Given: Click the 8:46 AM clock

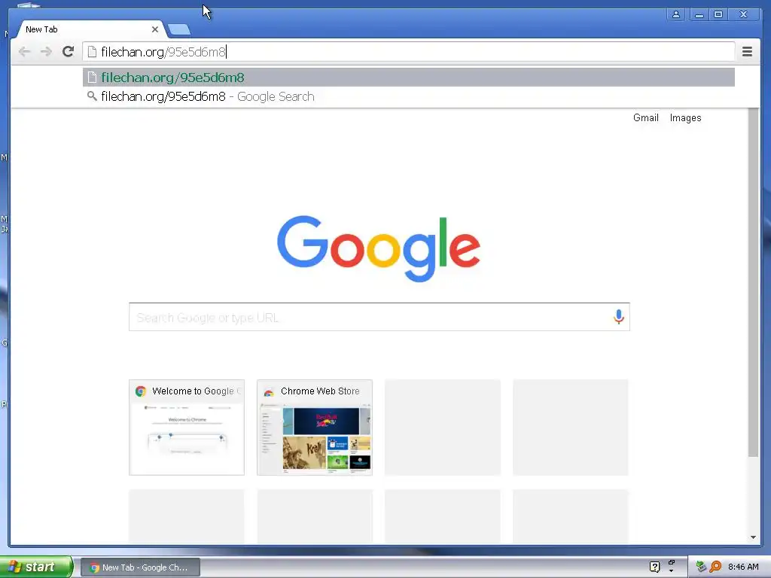Looking at the screenshot, I should pyautogui.click(x=743, y=567).
